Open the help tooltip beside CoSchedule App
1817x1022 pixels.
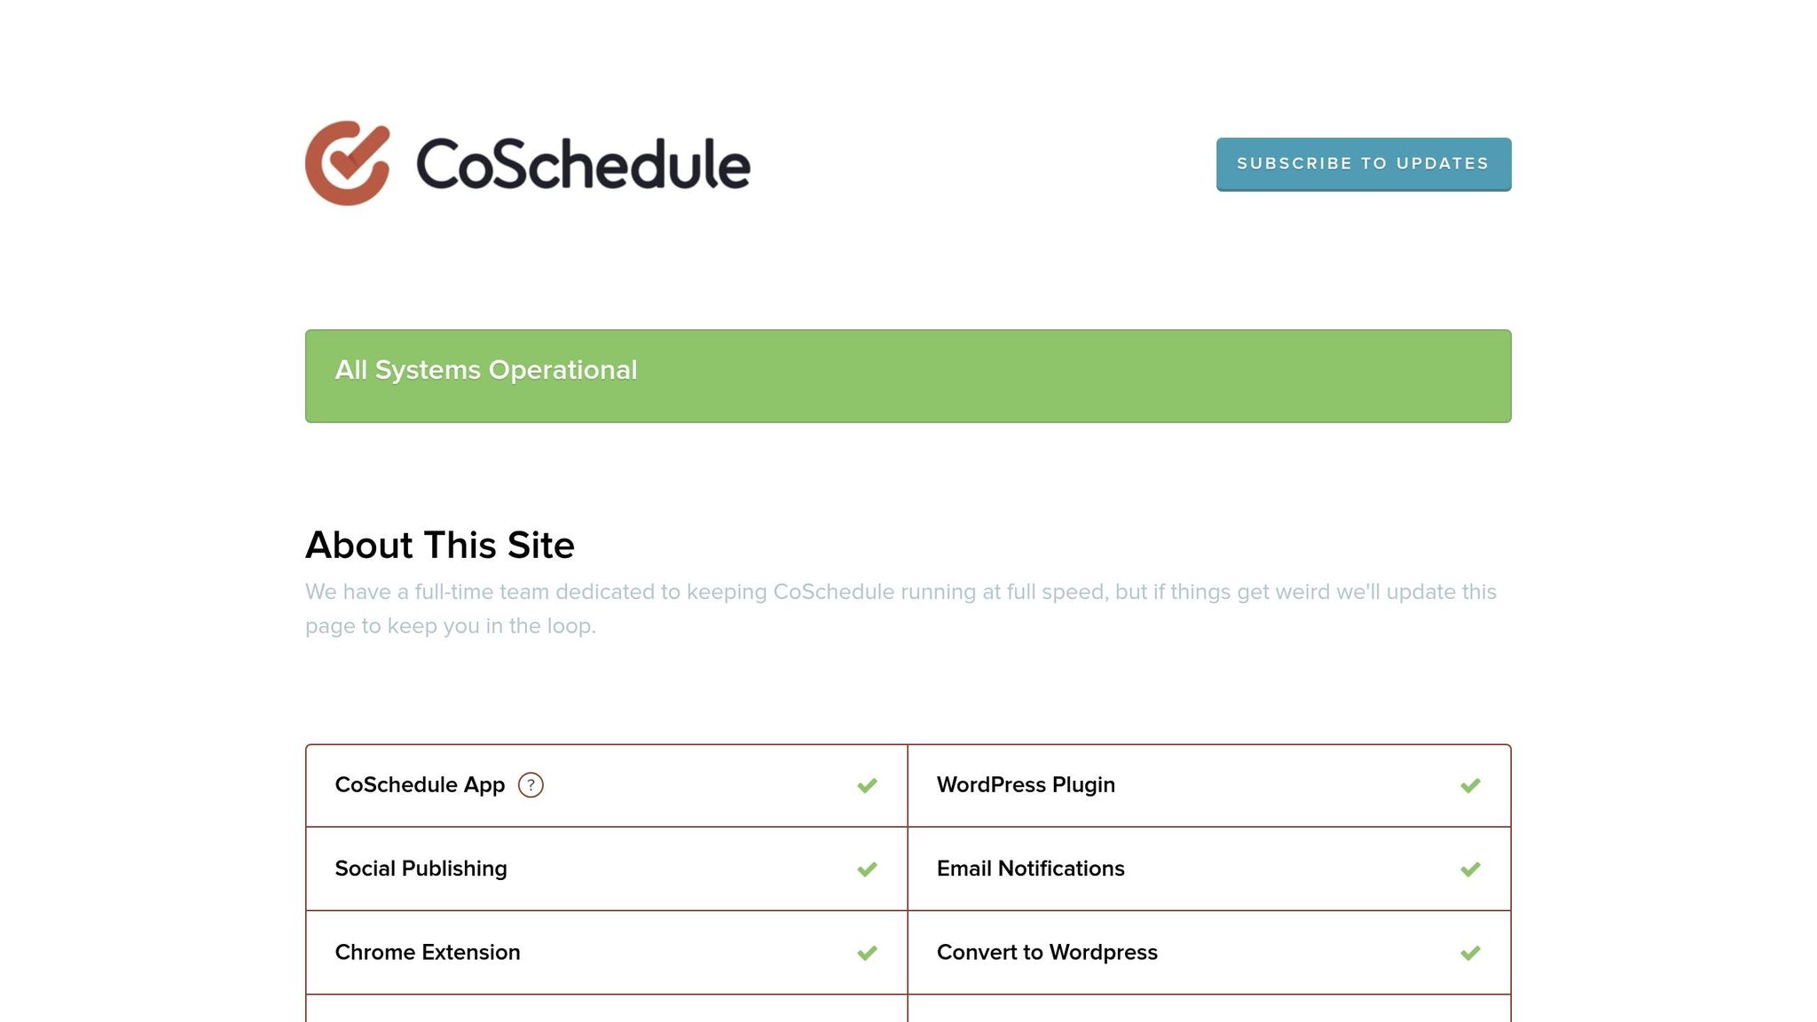531,784
